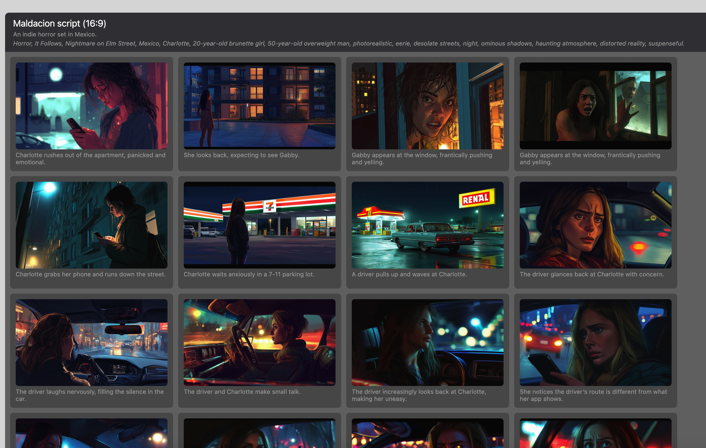Select the second Gabby window frame on far right
This screenshot has height=448, width=706.
tap(595, 106)
